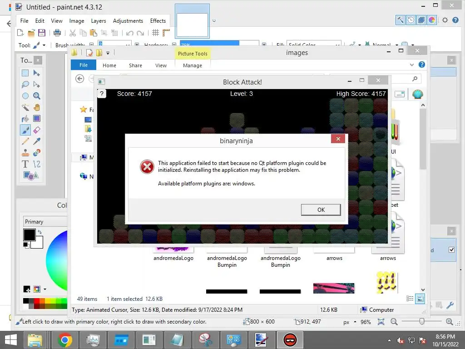Select the Paint Bucket tool
465x349 pixels.
(25, 119)
